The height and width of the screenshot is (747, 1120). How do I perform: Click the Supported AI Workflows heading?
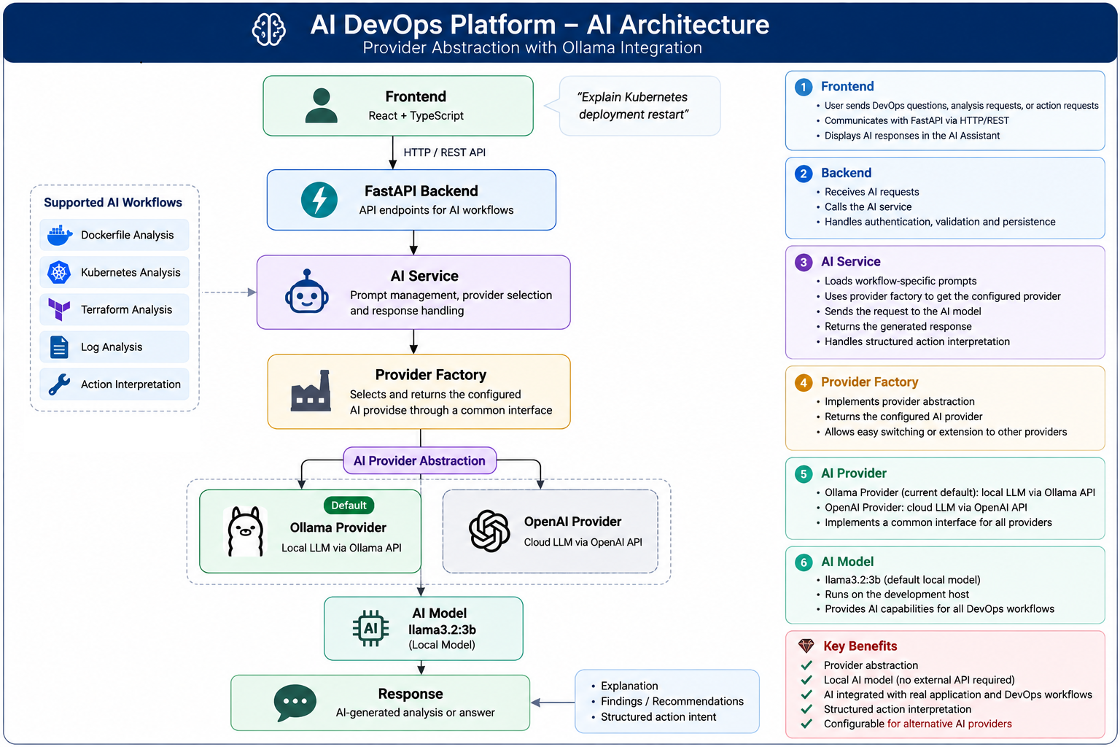(x=113, y=203)
